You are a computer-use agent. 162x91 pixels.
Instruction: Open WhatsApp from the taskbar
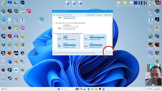(x=92, y=89)
